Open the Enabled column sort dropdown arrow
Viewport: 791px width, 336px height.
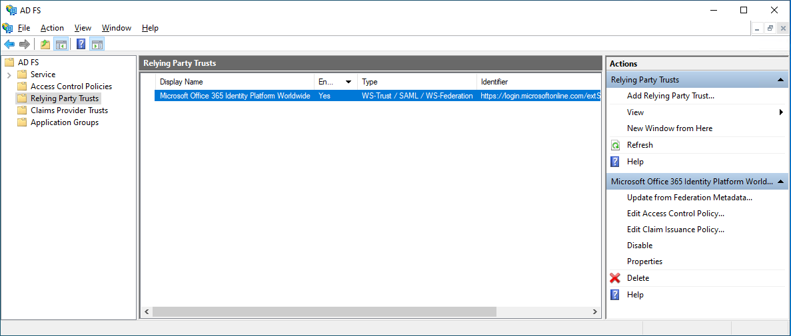[348, 82]
